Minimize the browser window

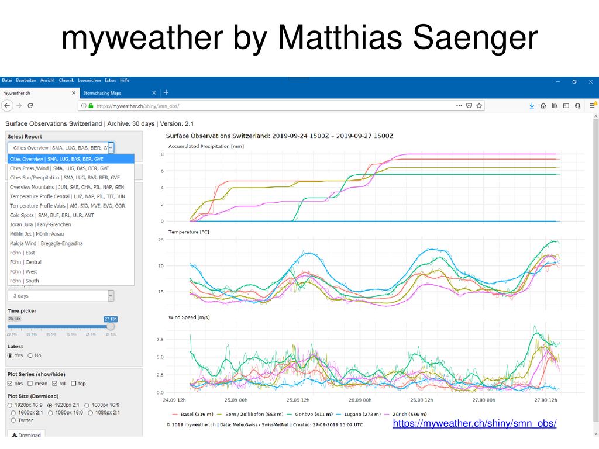pos(557,82)
